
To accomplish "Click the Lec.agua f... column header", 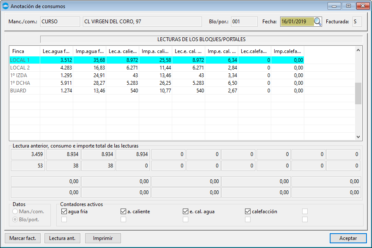I will tap(56, 51).
